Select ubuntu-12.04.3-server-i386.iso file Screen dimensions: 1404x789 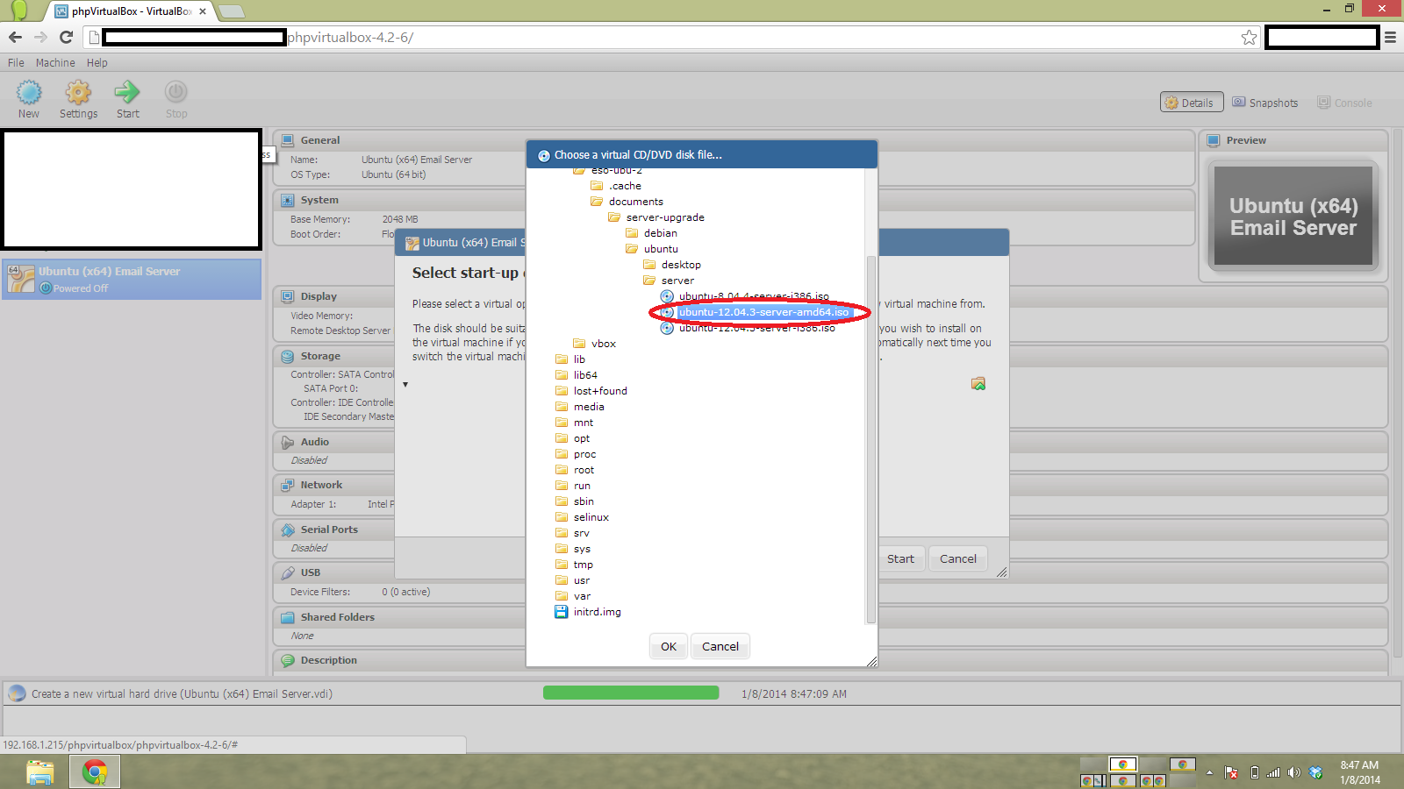click(756, 328)
